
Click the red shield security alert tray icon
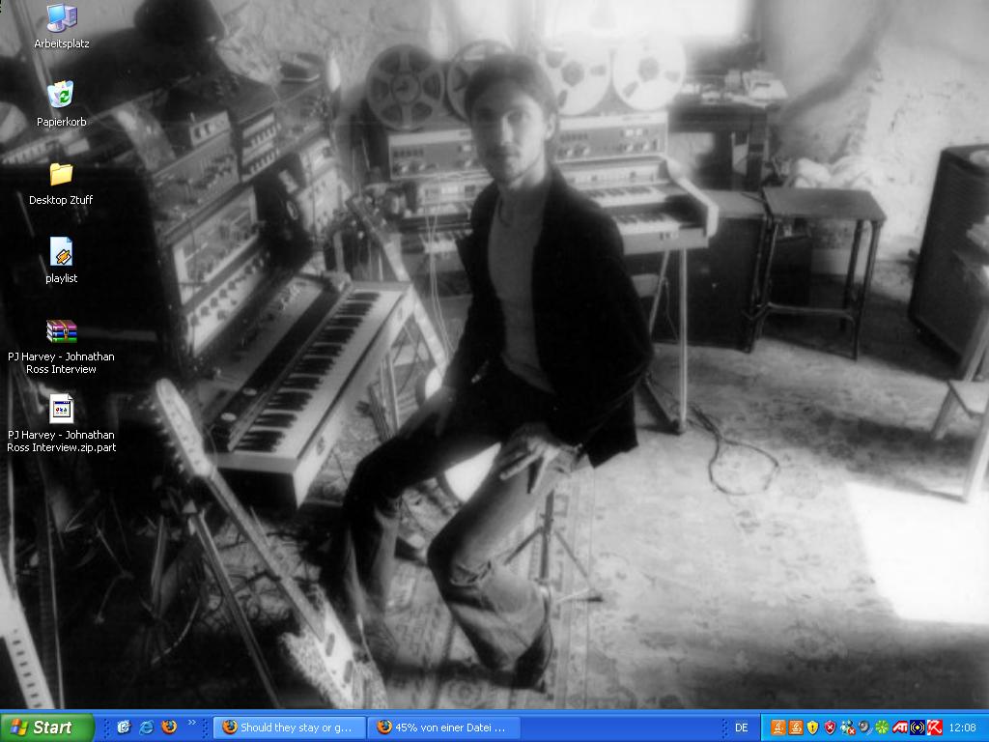coord(830,728)
